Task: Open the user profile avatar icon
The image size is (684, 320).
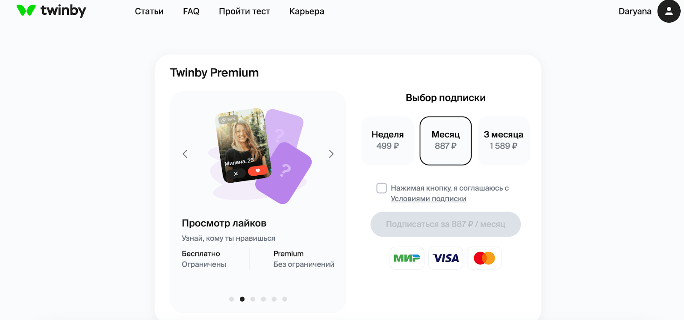Action: [669, 12]
